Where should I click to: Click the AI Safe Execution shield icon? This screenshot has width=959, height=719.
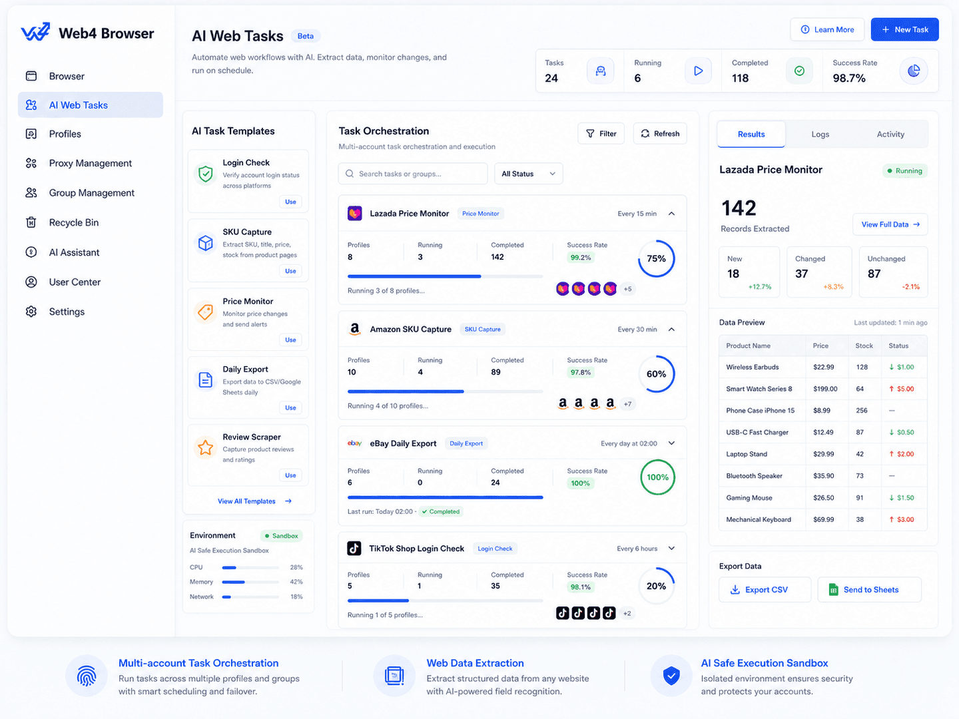[x=671, y=676]
